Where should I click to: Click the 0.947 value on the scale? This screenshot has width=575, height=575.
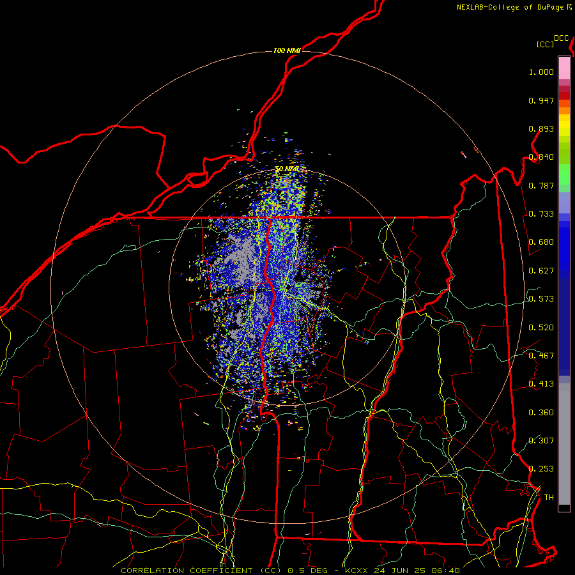pos(541,100)
